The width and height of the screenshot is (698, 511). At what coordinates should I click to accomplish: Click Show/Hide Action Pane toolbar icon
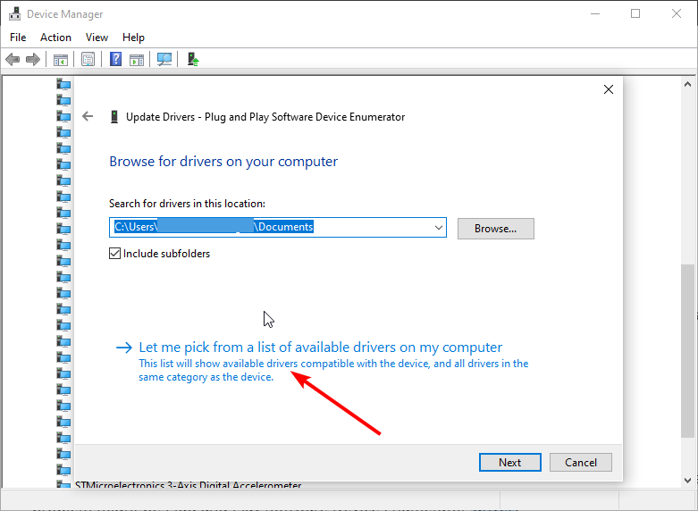tap(137, 59)
